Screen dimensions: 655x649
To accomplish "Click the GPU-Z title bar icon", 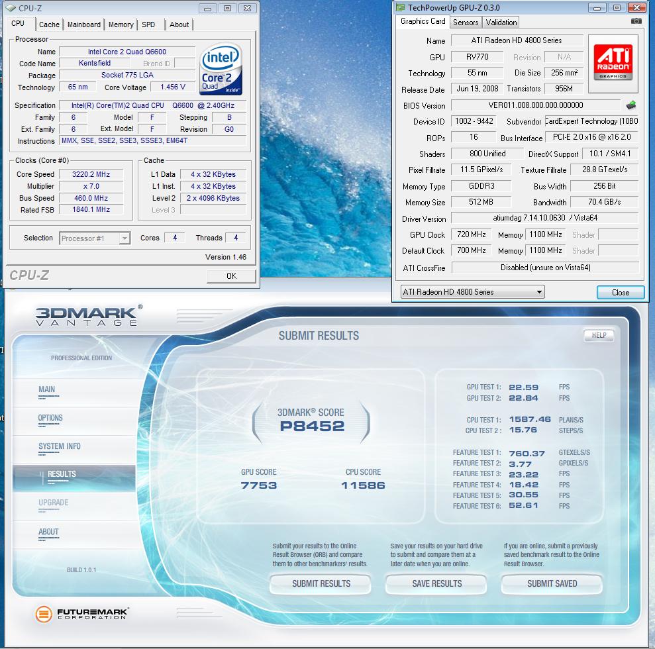I will click(400, 7).
